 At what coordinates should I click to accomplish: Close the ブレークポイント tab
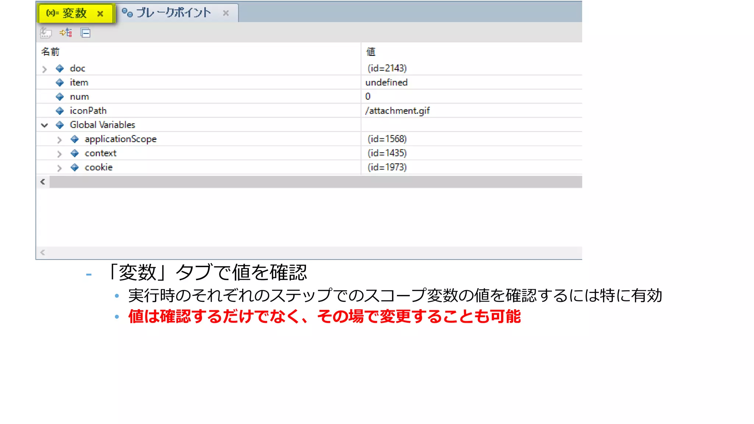tap(226, 13)
